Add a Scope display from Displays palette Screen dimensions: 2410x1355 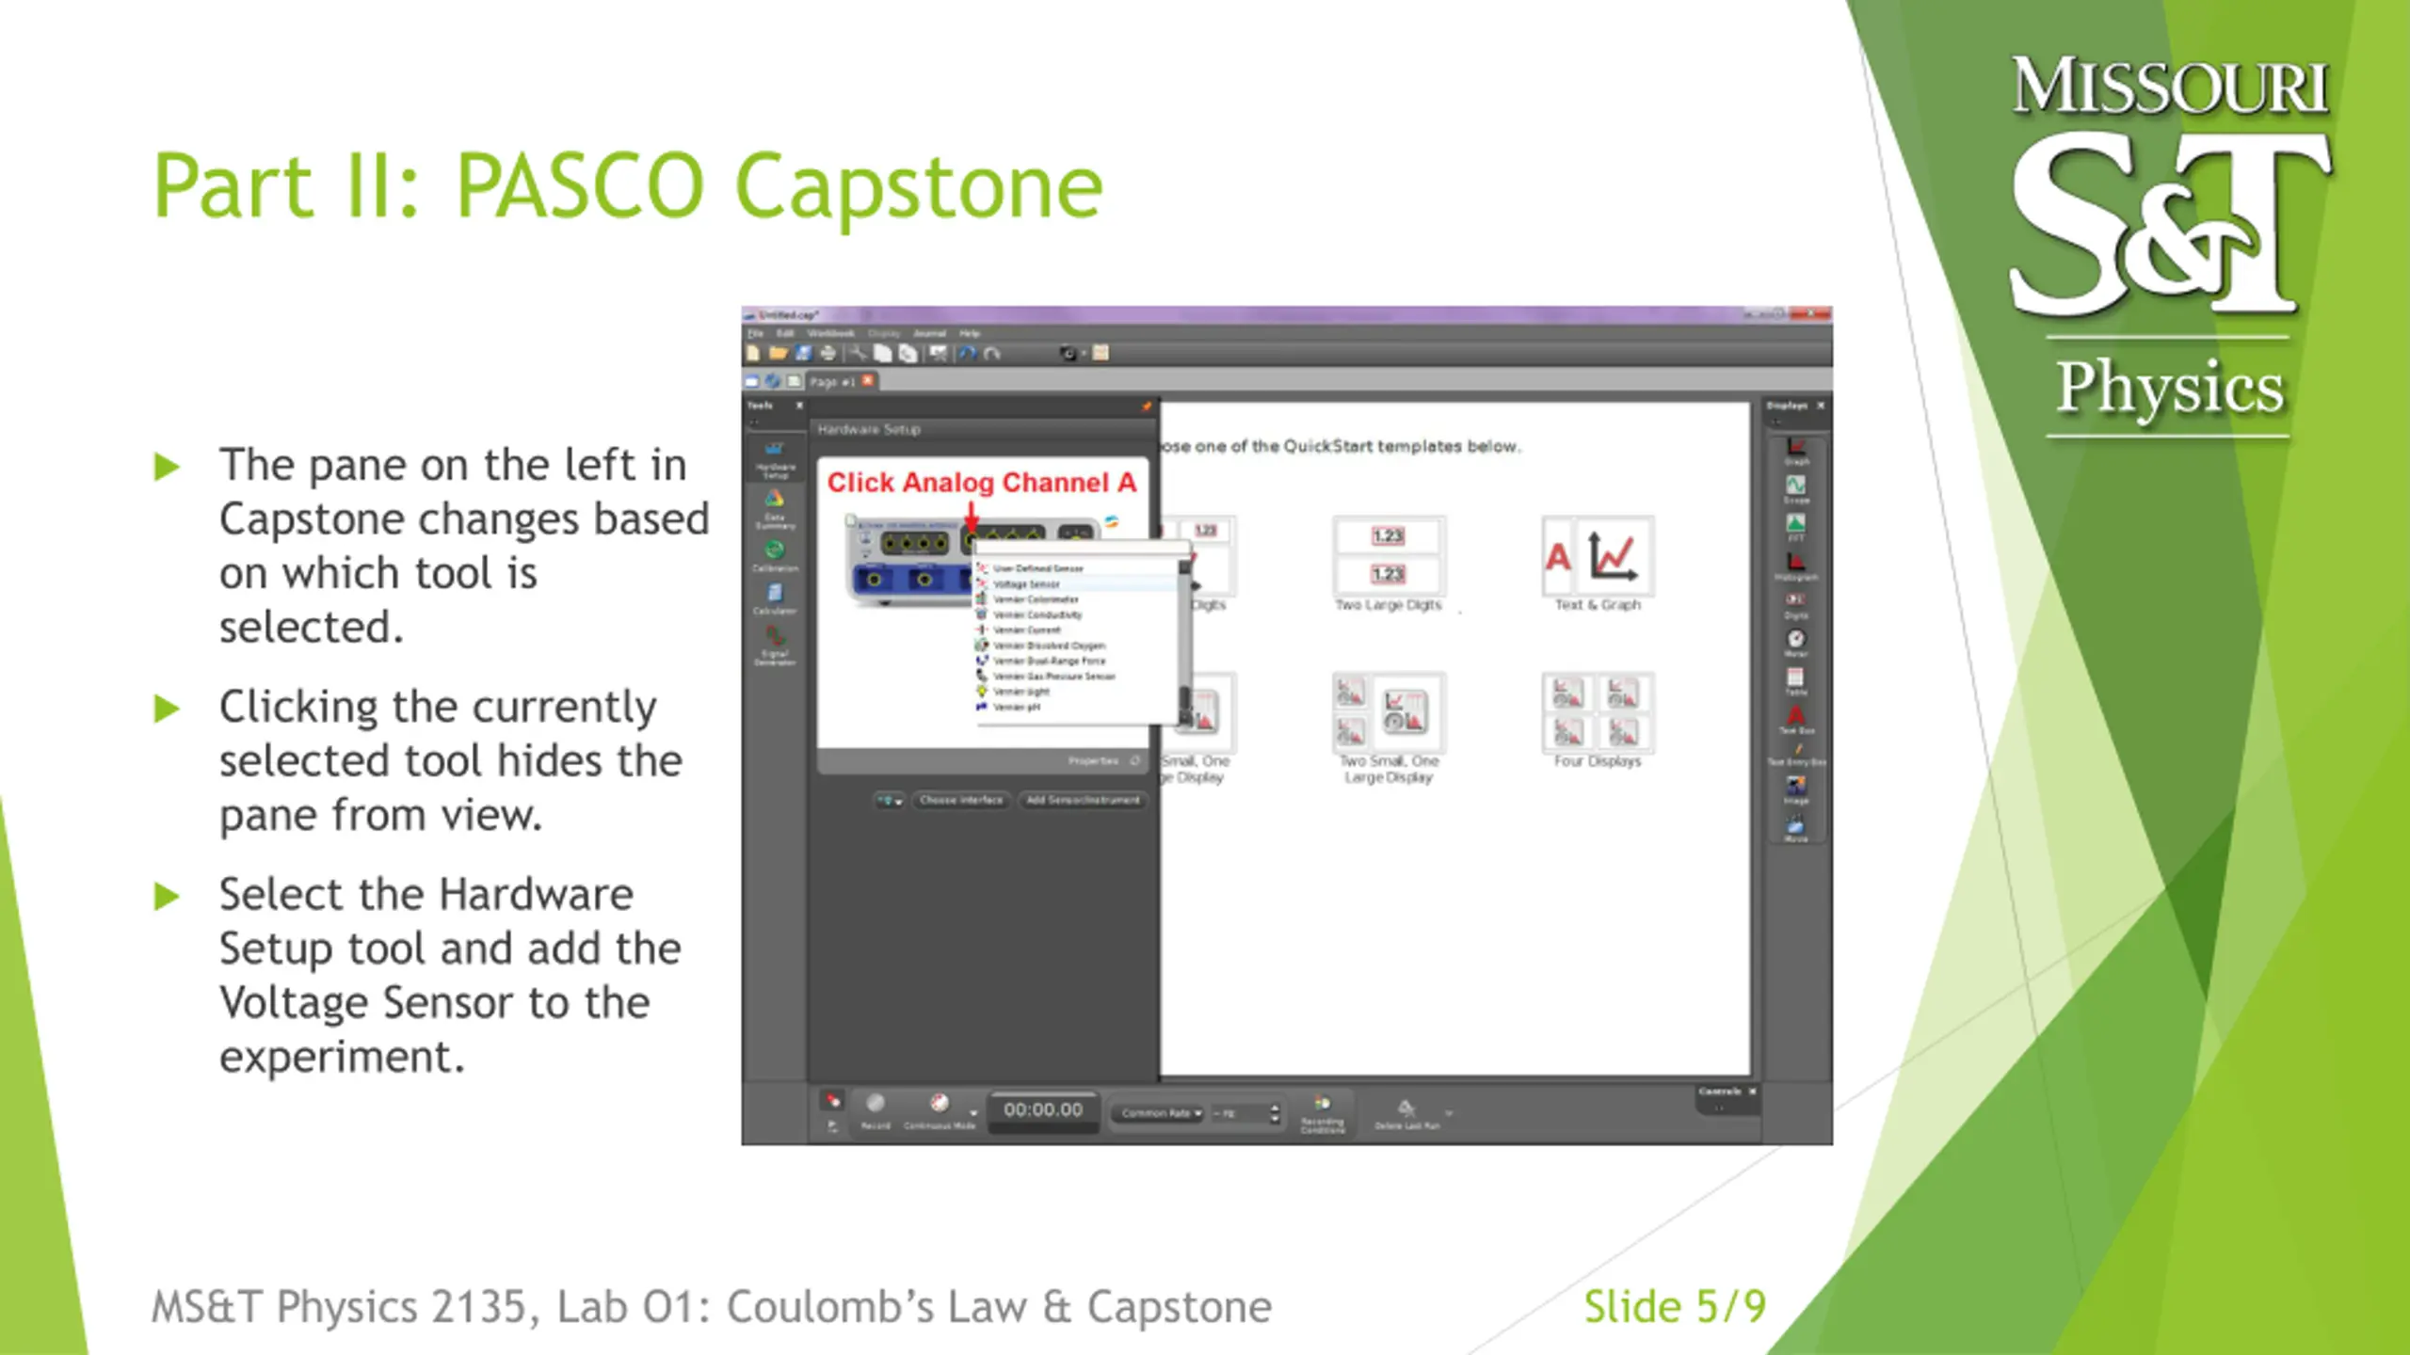click(1796, 490)
